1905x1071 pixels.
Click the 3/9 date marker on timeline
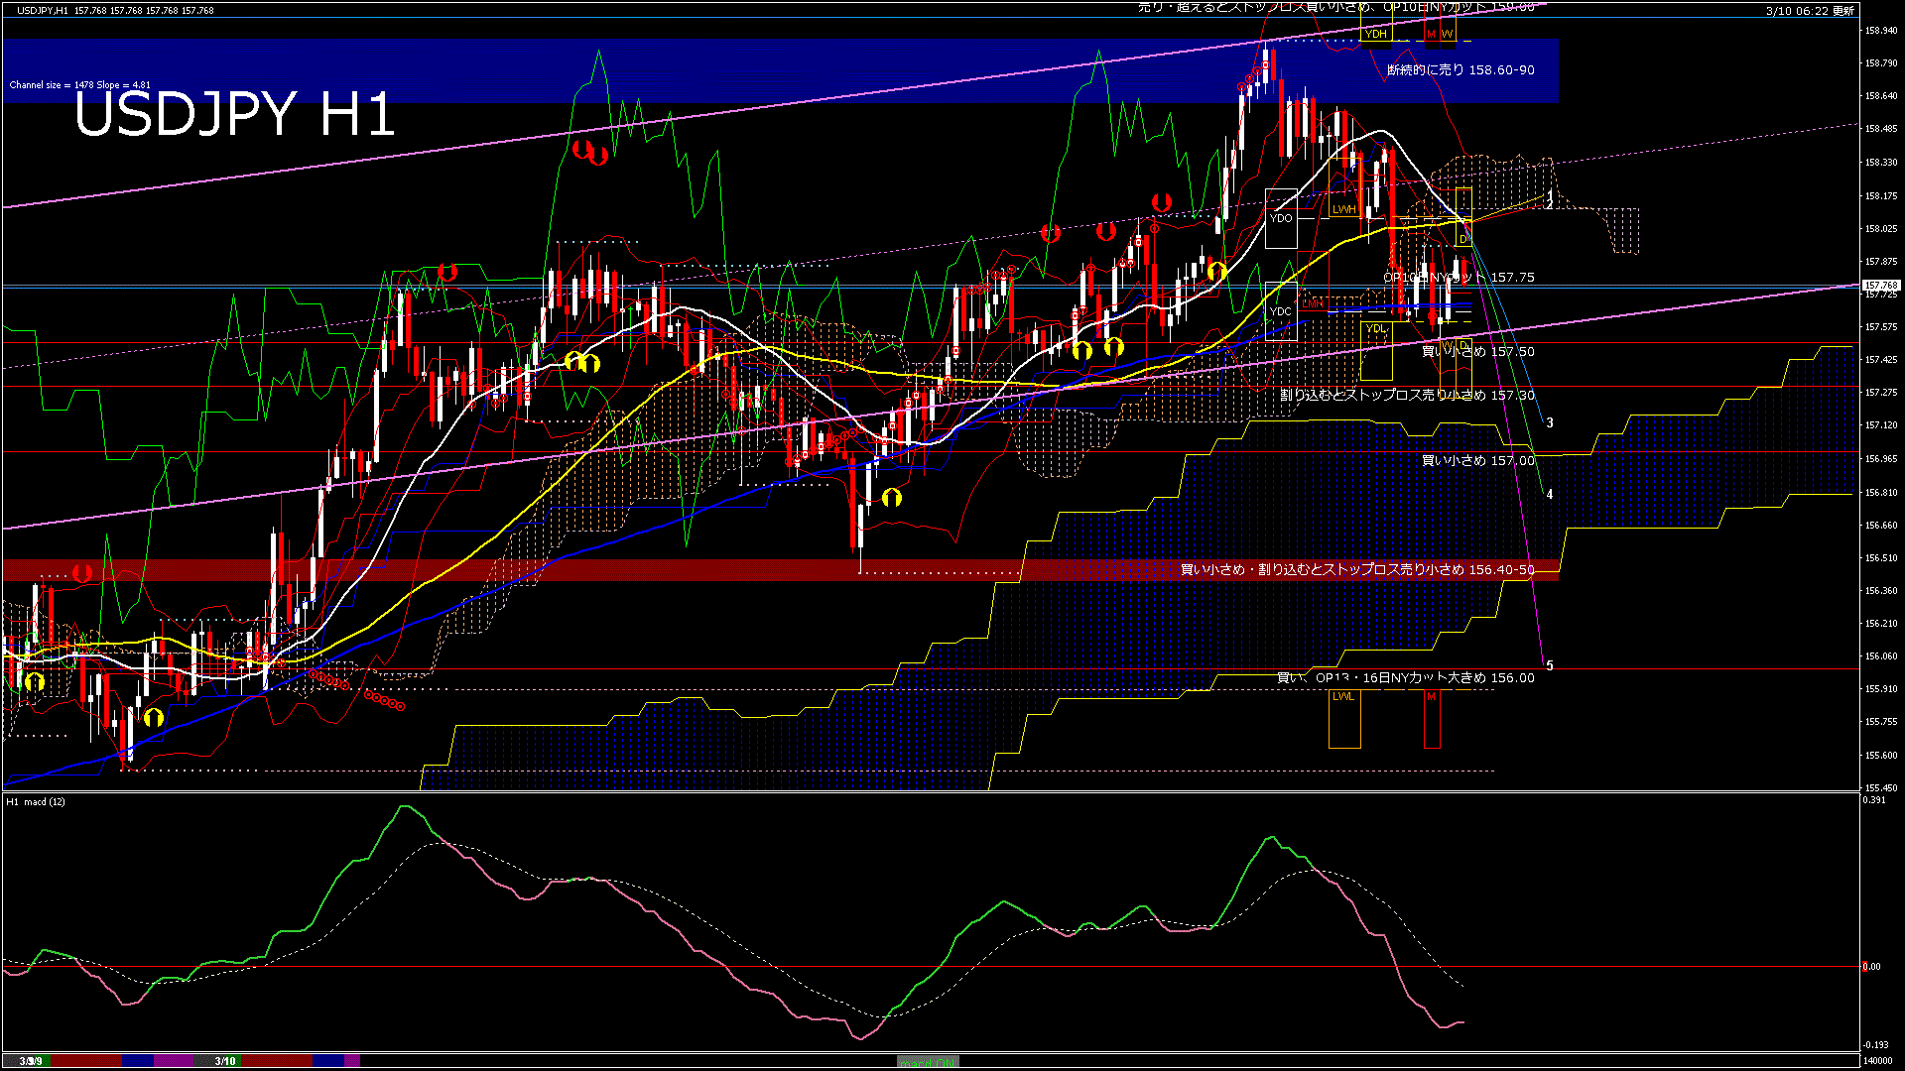point(31,1061)
